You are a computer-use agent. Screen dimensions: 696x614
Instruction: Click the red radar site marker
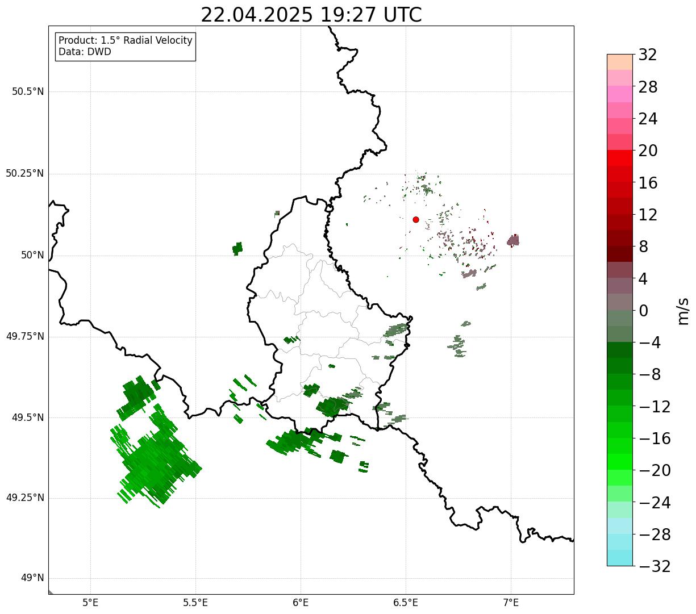tap(416, 219)
